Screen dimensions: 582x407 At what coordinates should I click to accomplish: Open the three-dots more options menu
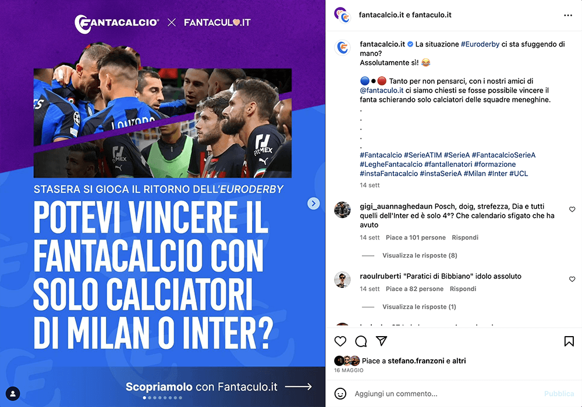(568, 15)
